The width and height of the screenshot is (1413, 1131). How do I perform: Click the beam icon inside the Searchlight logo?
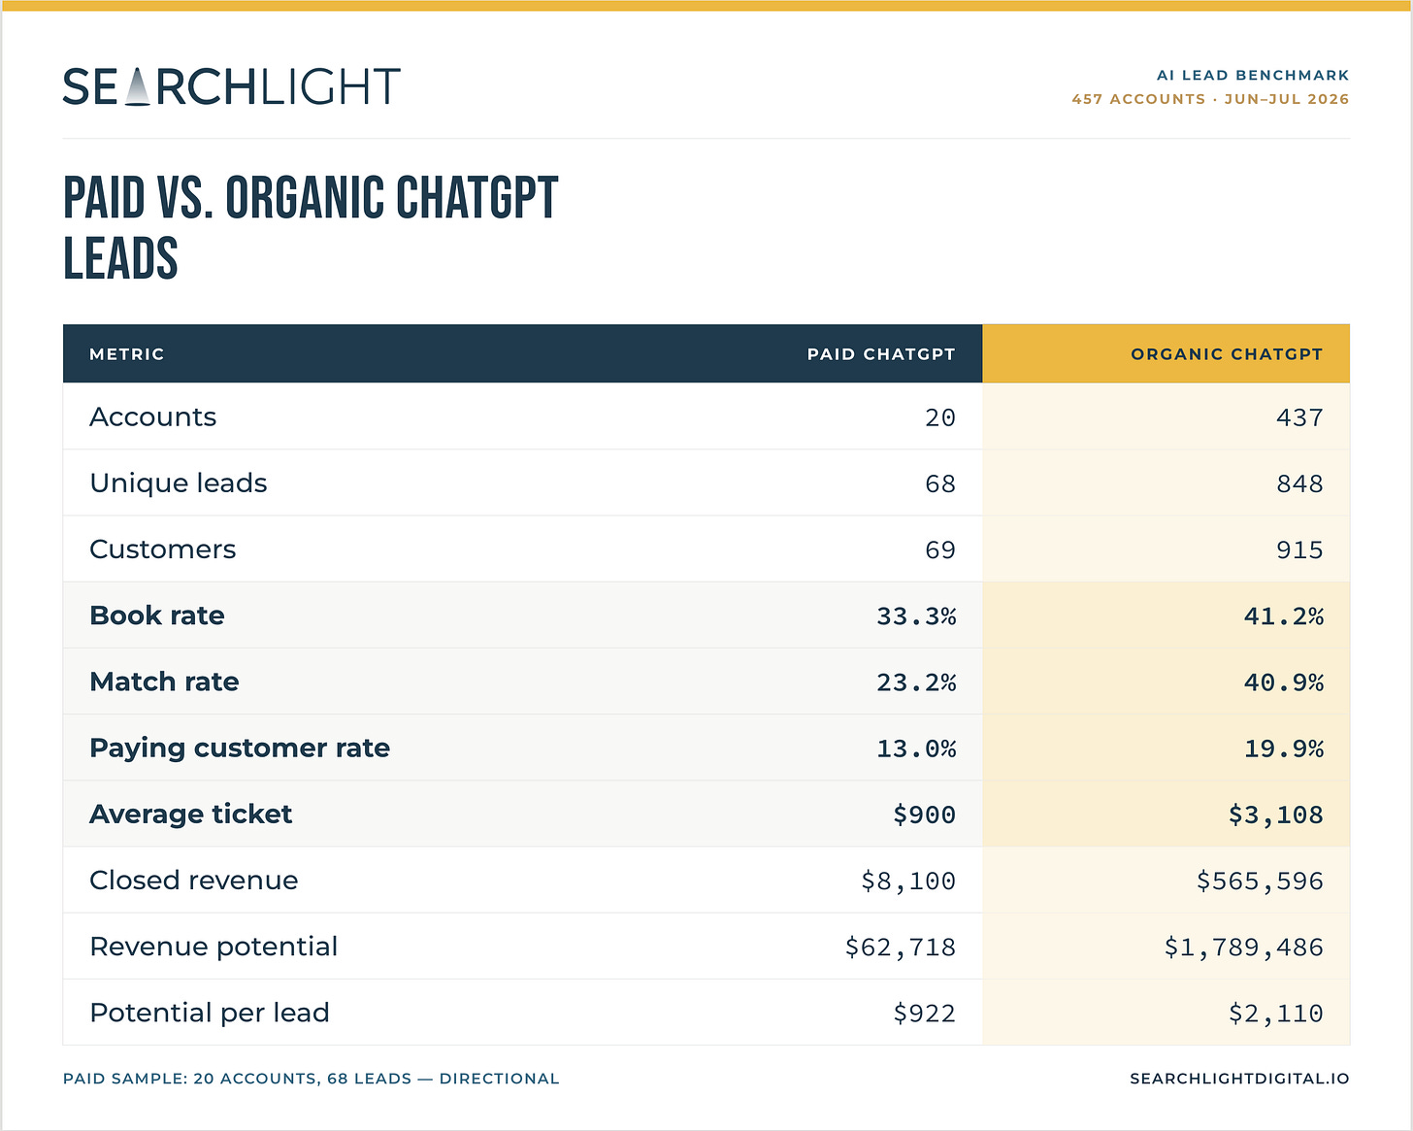pos(138,85)
